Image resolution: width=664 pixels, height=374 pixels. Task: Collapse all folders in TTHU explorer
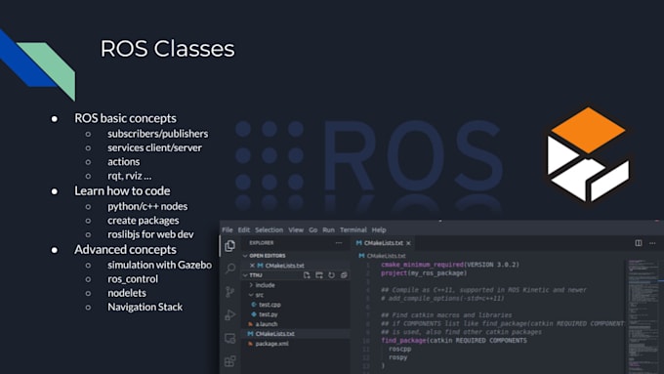tap(344, 275)
